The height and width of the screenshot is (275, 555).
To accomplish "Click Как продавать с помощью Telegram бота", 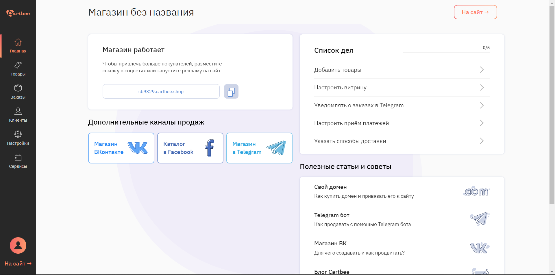I will coord(362,224).
